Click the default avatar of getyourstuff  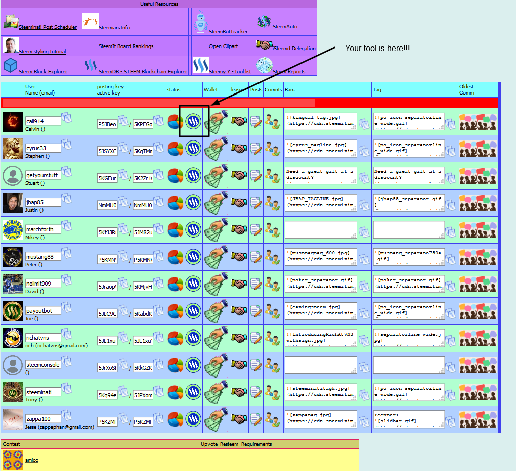click(x=13, y=175)
